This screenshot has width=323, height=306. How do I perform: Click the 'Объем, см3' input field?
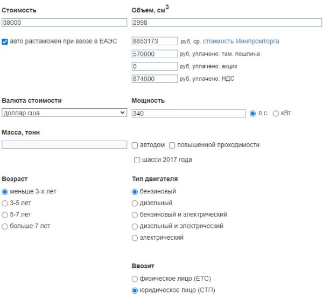coord(226,23)
